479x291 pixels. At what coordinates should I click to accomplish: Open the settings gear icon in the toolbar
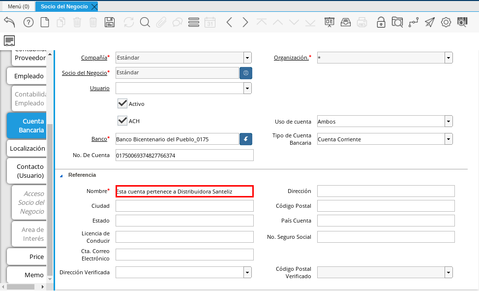446,22
